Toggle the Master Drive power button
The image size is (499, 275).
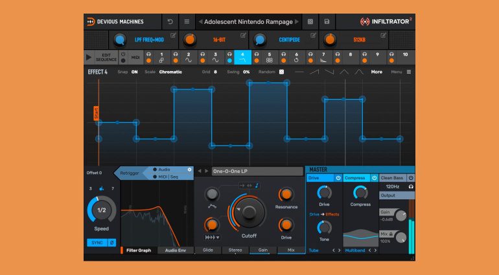(338, 178)
